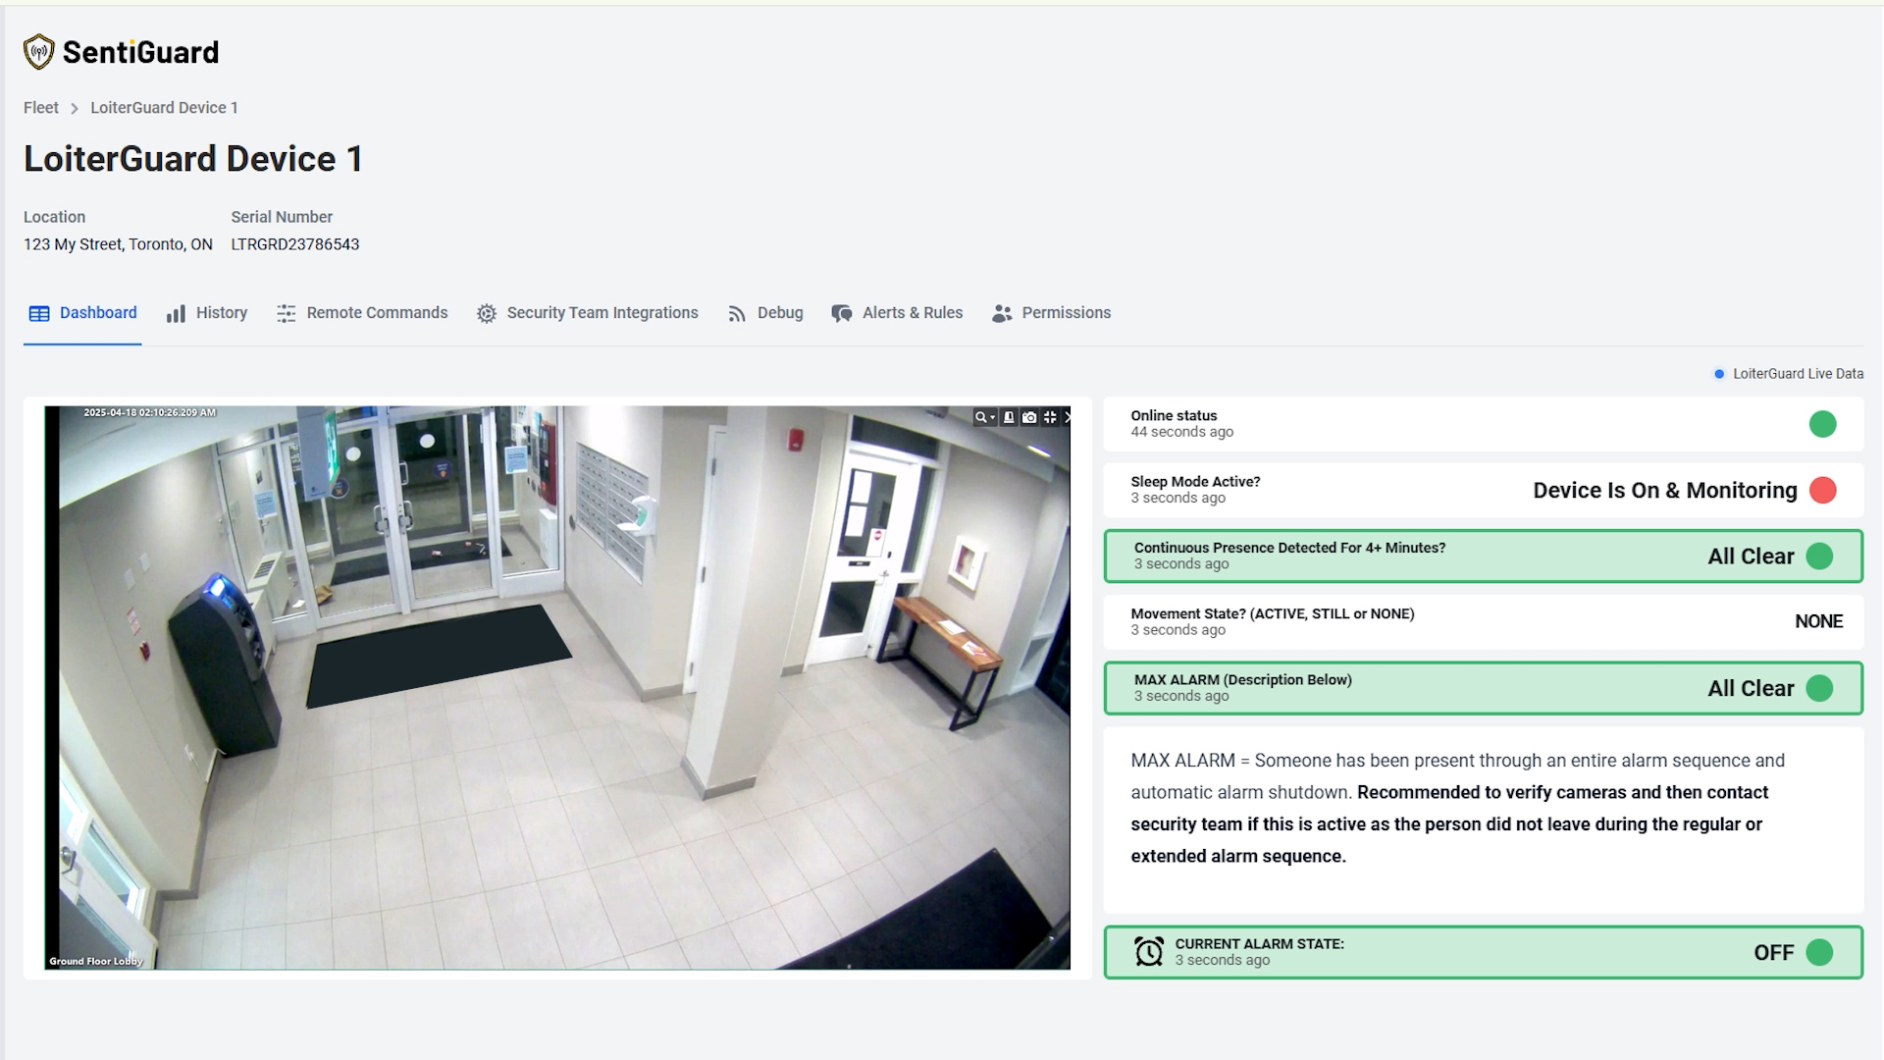1884x1060 pixels.
Task: Open the Remote Commands tab
Action: [x=362, y=313]
